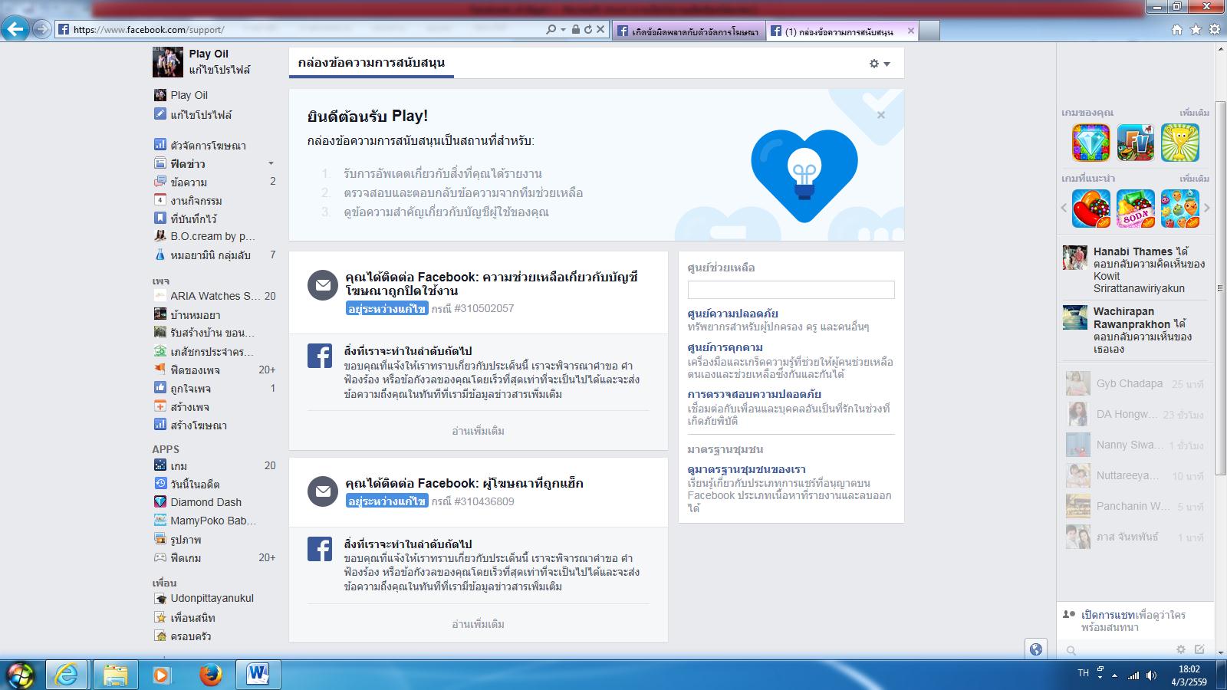Click the browser forward arrow

pyautogui.click(x=42, y=30)
